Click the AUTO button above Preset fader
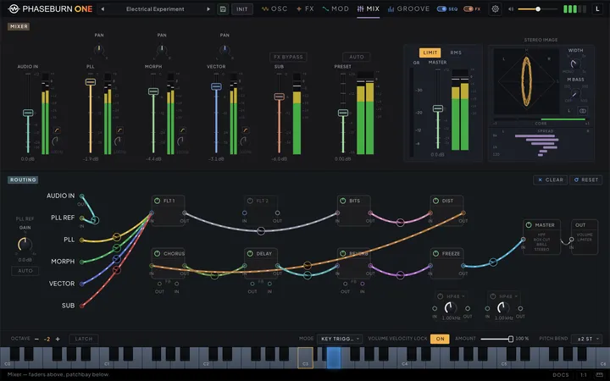The width and height of the screenshot is (610, 381). click(x=357, y=57)
